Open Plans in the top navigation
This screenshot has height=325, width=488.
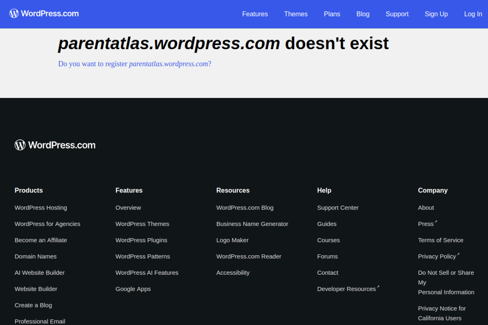[332, 14]
